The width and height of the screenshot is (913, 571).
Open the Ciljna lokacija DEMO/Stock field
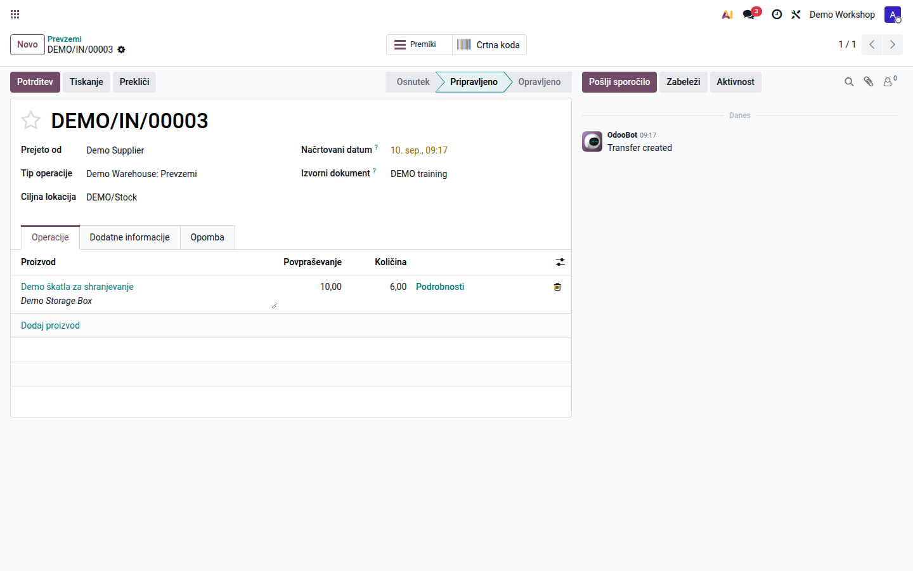click(184, 197)
